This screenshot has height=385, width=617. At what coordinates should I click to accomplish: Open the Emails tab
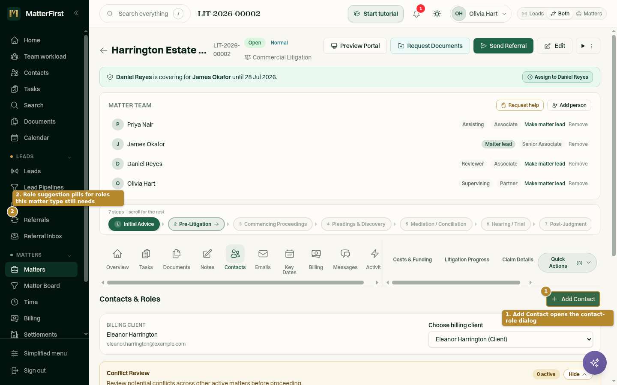(x=263, y=259)
